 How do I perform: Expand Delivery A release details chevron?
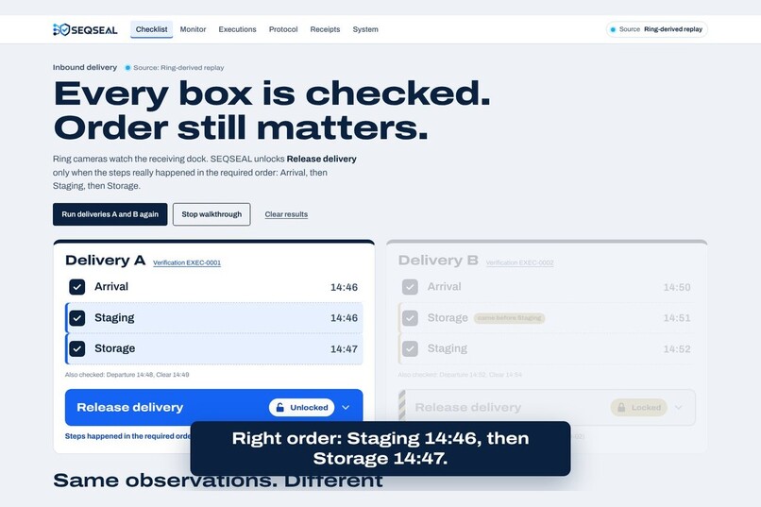[346, 408]
